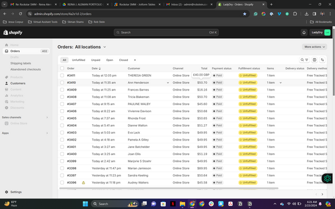Tick checkbox for order #3409
Viewport: 335px width, 209px height.
pyautogui.click(x=62, y=90)
